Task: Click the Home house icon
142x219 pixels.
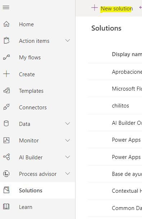Action: click(x=6, y=24)
